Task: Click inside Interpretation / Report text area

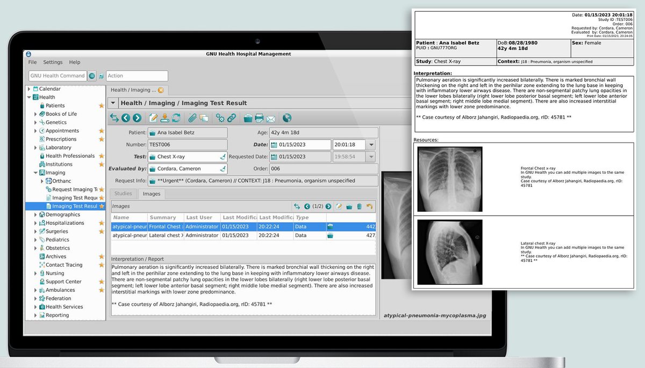Action: (243, 289)
